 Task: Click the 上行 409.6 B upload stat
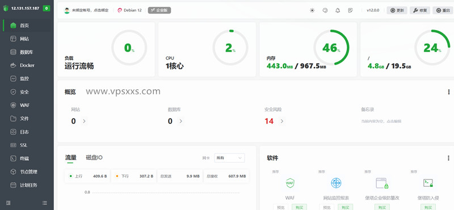click(x=87, y=176)
